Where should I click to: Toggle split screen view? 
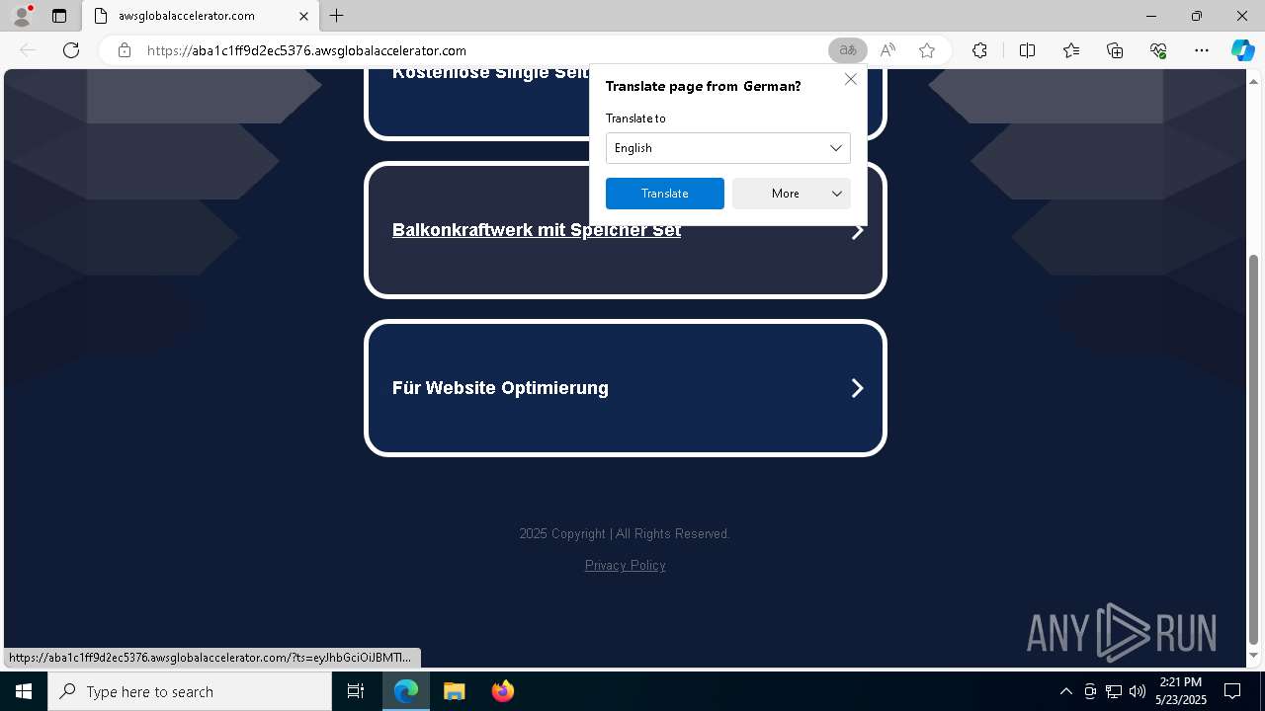tap(1027, 50)
